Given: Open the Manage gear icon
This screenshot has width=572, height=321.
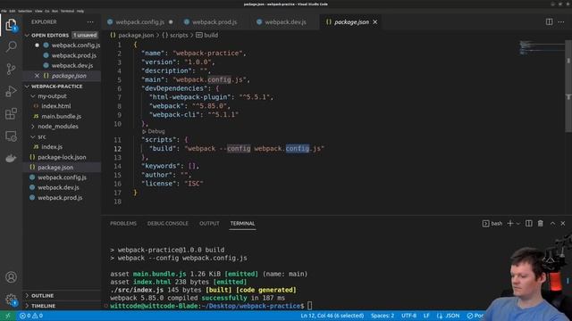Looking at the screenshot, I should [11, 300].
